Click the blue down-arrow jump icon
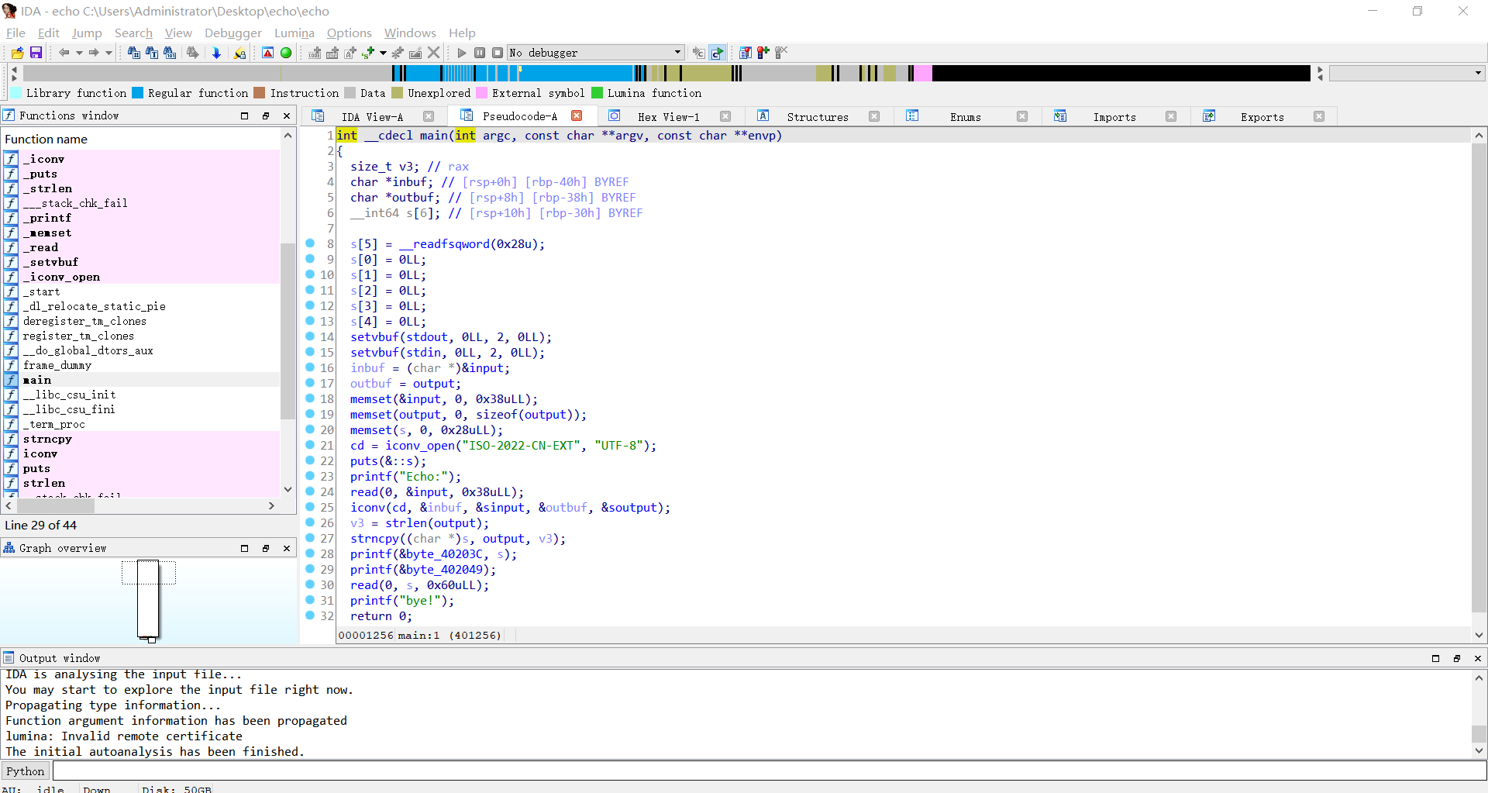 tap(216, 53)
